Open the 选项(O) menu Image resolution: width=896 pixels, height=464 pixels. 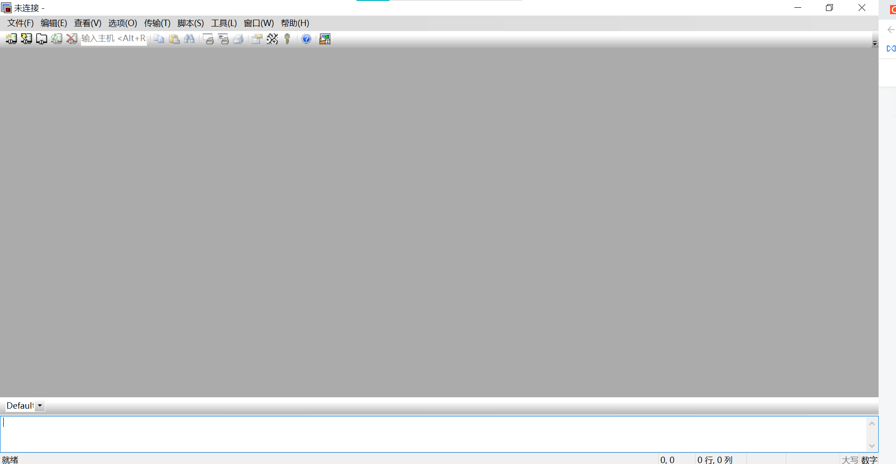click(123, 23)
